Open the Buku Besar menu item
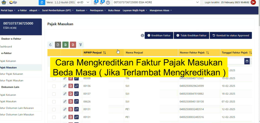This screenshot has height=123, width=260. pyautogui.click(x=114, y=10)
